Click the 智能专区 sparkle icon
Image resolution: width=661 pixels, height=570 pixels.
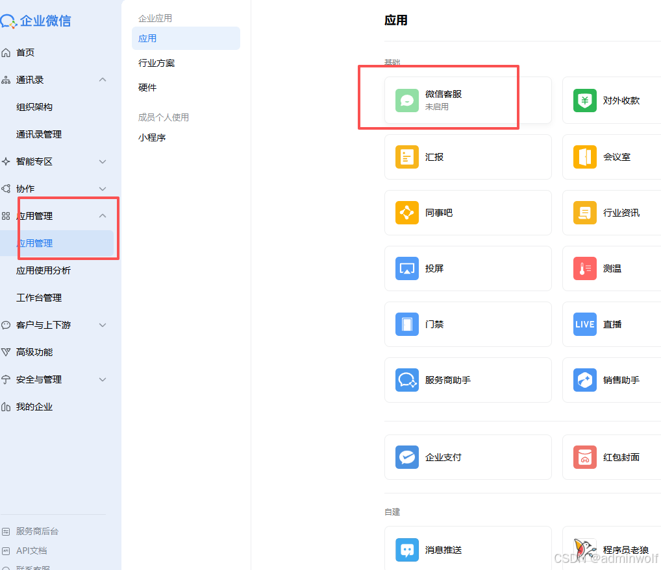[x=6, y=161]
